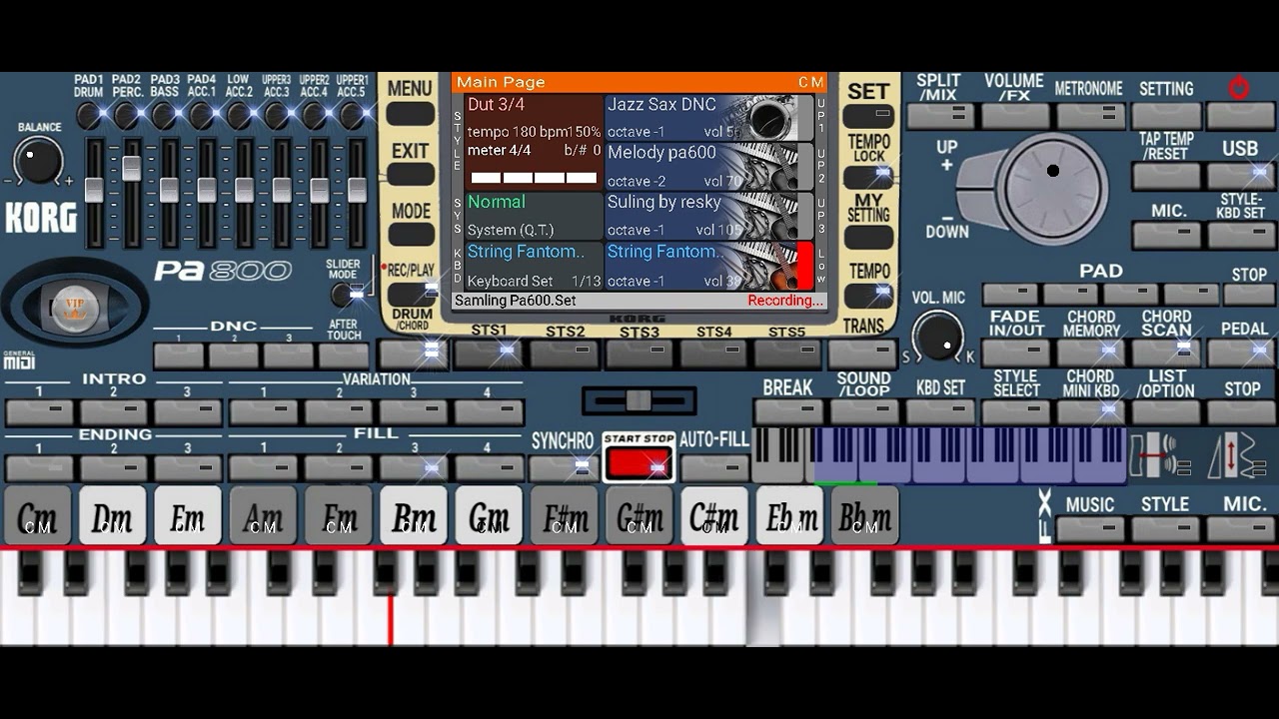Open the MENU button
This screenshot has width=1279, height=719.
coord(410,113)
